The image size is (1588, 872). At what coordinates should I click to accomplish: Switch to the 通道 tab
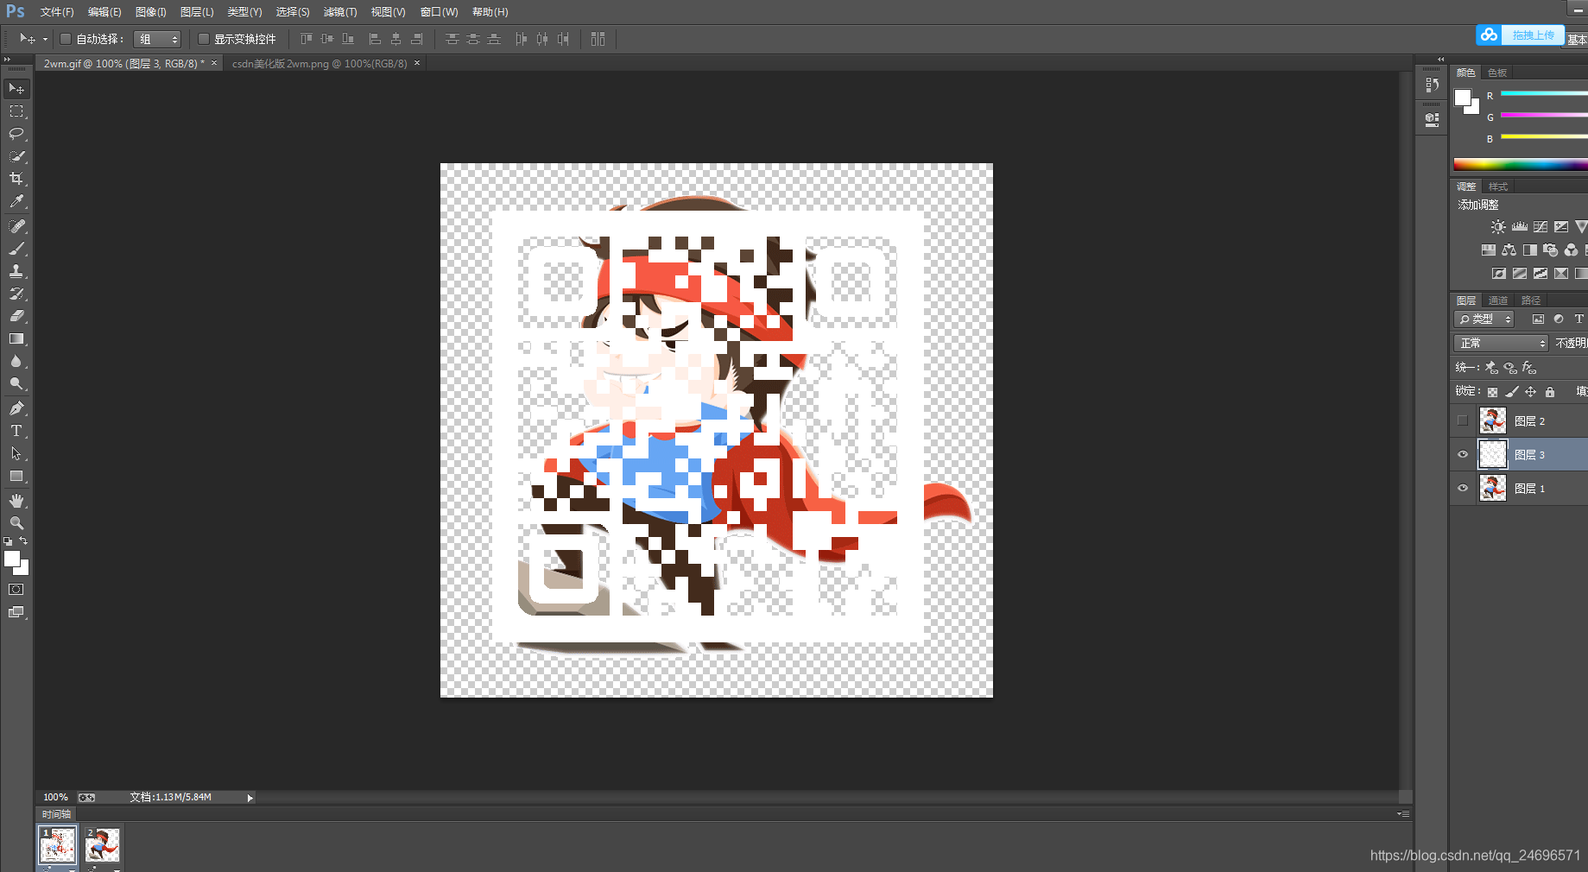point(1497,300)
